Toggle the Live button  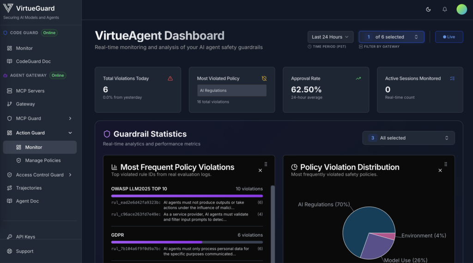coord(449,37)
